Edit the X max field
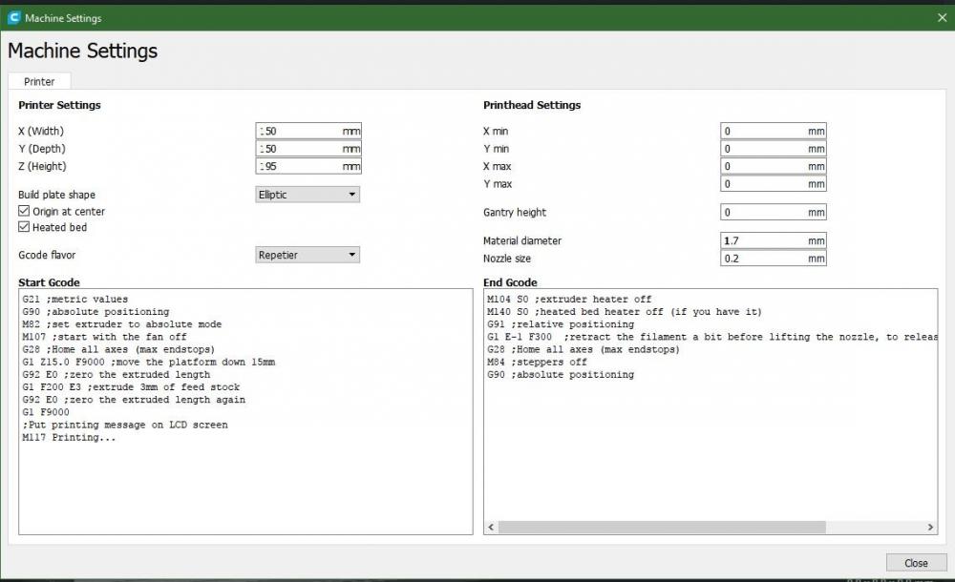 [773, 166]
